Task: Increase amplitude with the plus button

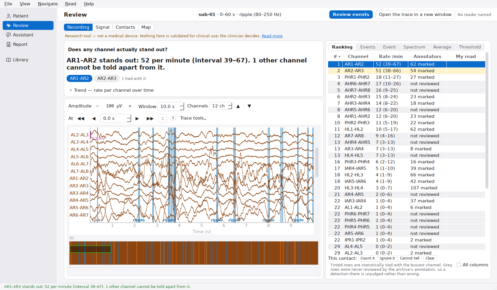Action: pyautogui.click(x=130, y=106)
